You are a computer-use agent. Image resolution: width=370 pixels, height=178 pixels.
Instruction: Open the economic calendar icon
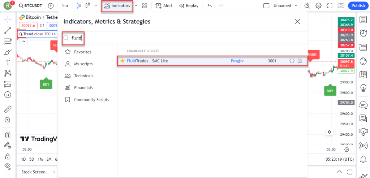point(363,74)
